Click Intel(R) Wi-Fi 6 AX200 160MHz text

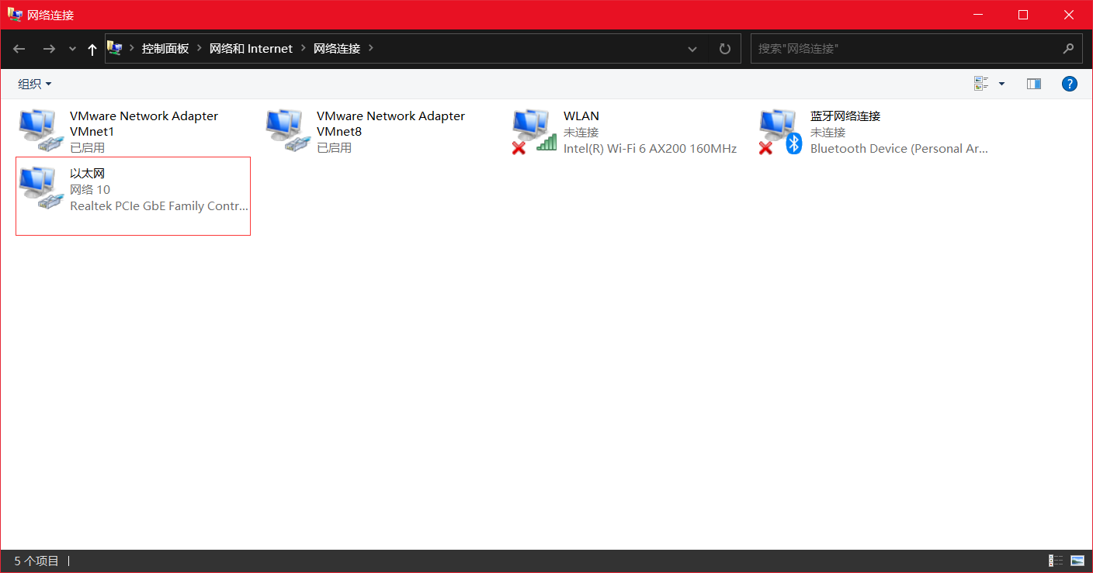pyautogui.click(x=650, y=148)
